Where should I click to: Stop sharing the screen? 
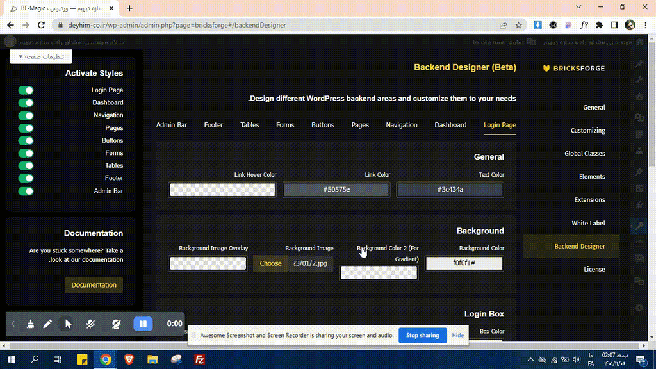point(422,335)
